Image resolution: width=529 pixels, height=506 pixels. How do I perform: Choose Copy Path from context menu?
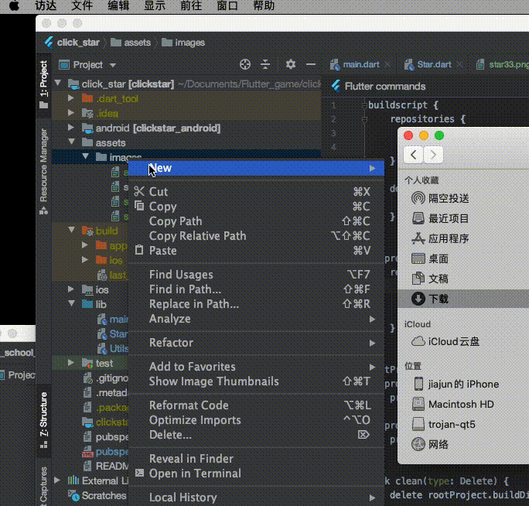click(x=256, y=221)
